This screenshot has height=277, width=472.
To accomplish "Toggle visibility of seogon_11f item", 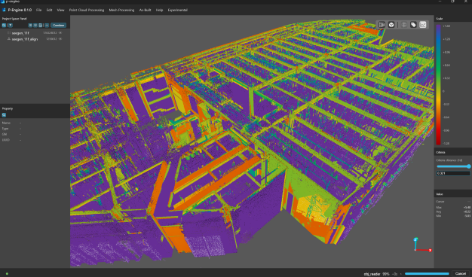I will click(x=60, y=33).
